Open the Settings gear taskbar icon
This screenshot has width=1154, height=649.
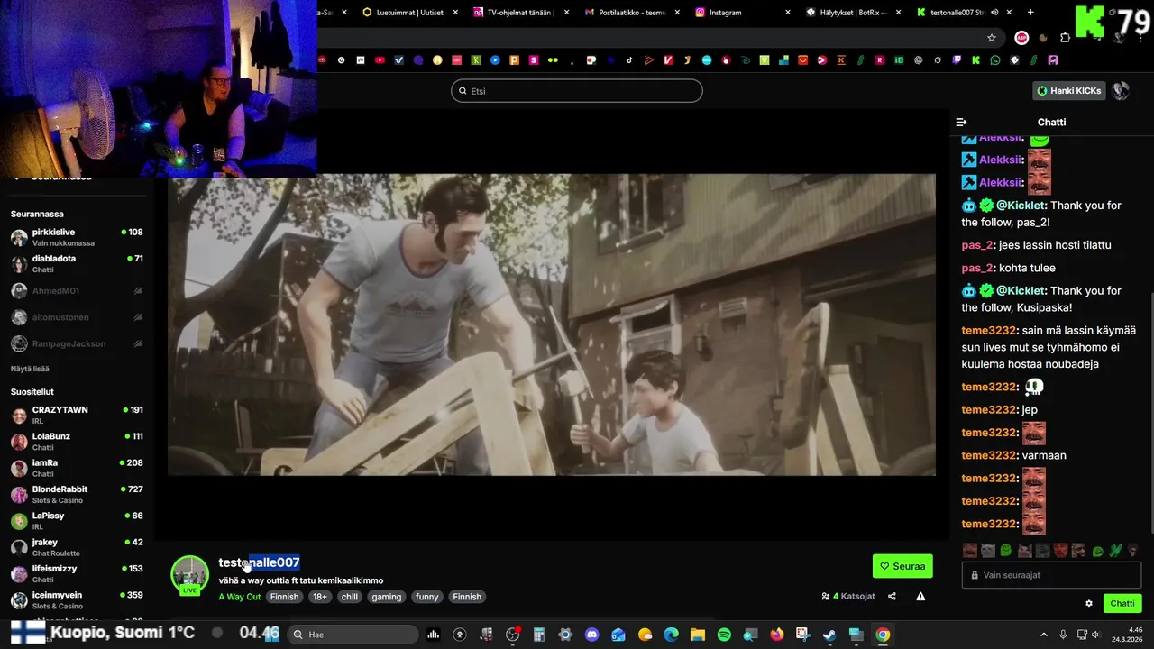pyautogui.click(x=565, y=635)
